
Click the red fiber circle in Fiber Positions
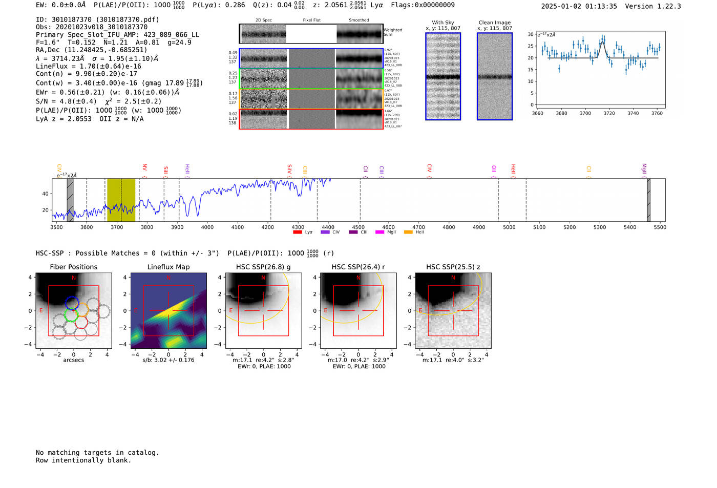coord(81,322)
